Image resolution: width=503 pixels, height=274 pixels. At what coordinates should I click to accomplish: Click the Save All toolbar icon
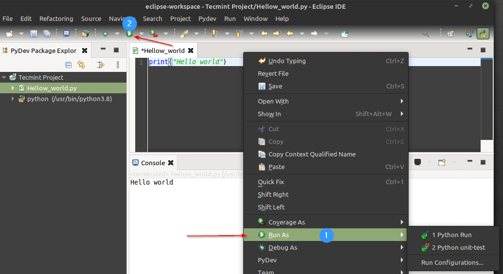tap(47, 34)
